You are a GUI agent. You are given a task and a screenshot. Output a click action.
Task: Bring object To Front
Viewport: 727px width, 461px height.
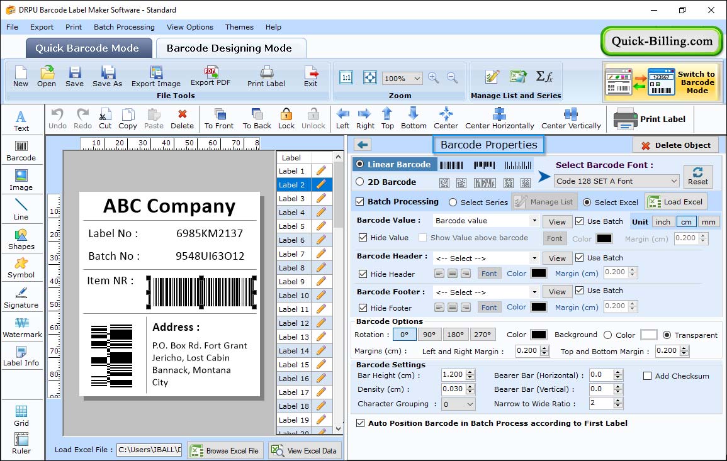(219, 119)
